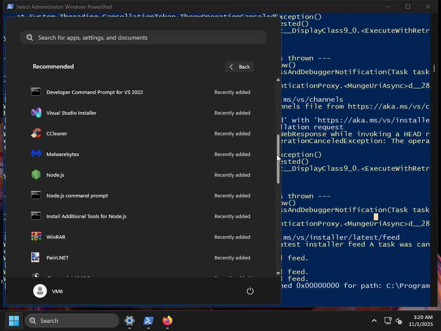The image size is (441, 331).
Task: Select the WinRAR name text
Action: (56, 237)
